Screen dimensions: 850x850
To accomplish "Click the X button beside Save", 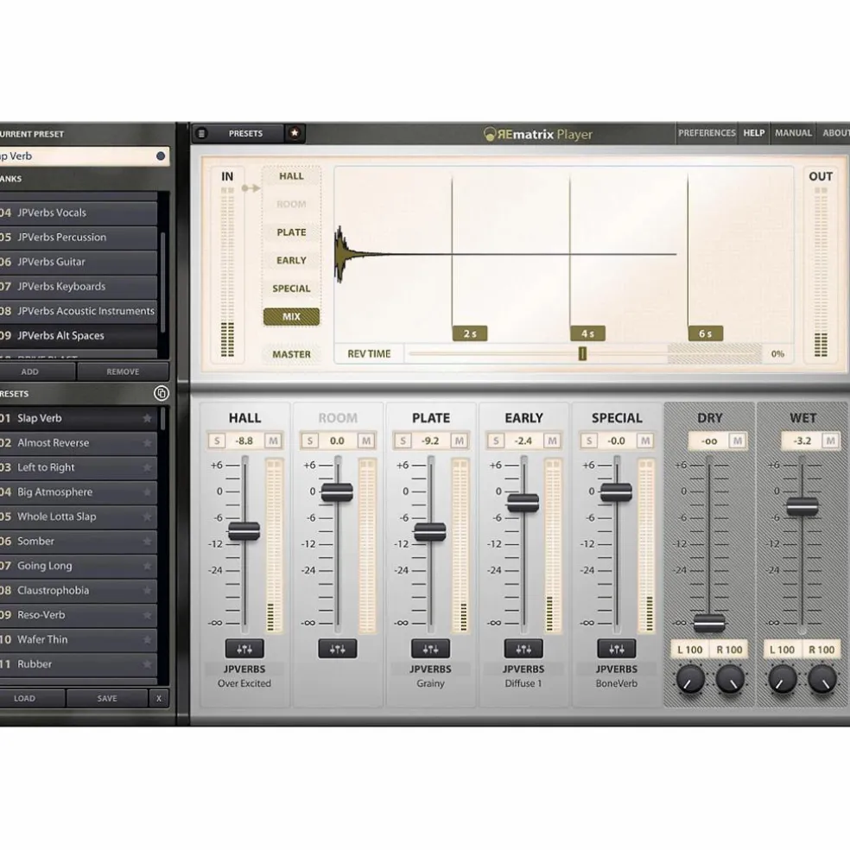I will pyautogui.click(x=159, y=698).
